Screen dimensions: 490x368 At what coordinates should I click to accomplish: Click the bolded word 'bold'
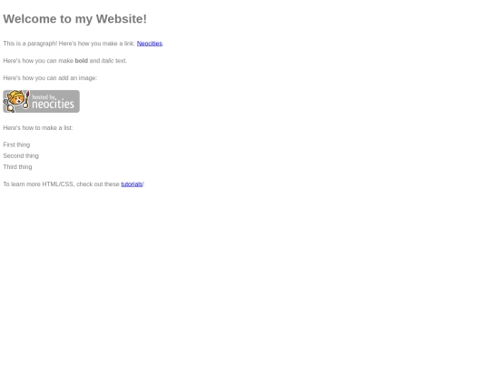(x=82, y=61)
